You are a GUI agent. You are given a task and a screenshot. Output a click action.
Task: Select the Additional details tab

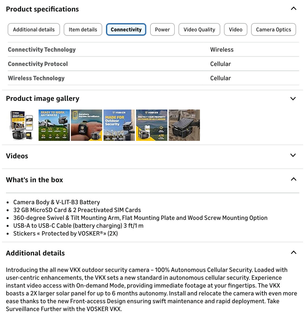coord(34,29)
